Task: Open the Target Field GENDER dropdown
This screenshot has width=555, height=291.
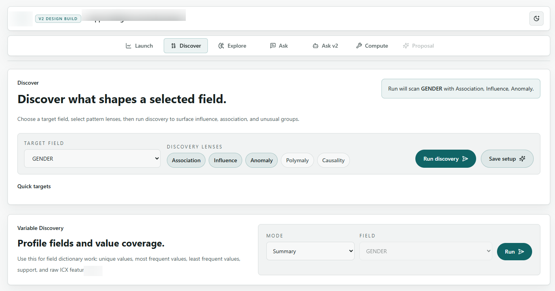Action: tap(92, 158)
